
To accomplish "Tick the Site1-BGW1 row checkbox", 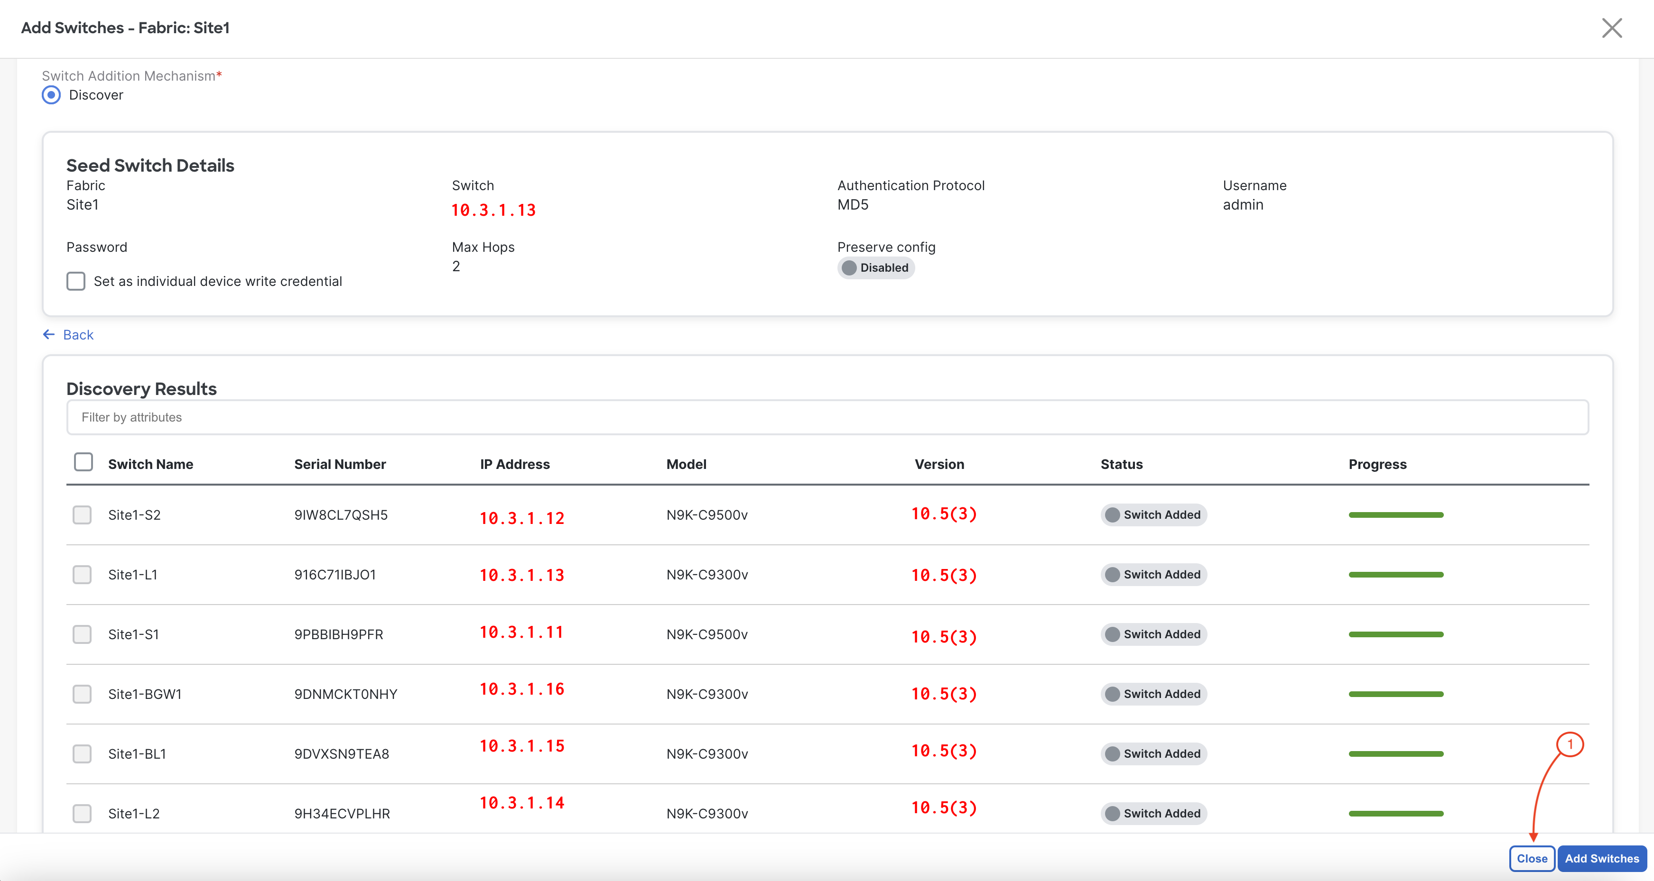I will click(x=82, y=694).
